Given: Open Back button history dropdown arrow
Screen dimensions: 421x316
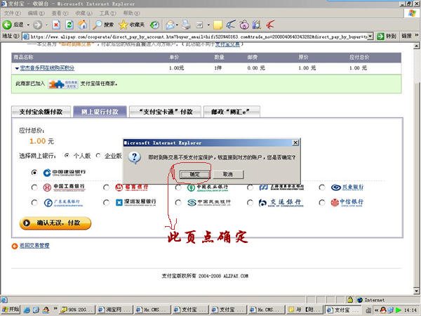Looking at the screenshot, I should (x=28, y=25).
